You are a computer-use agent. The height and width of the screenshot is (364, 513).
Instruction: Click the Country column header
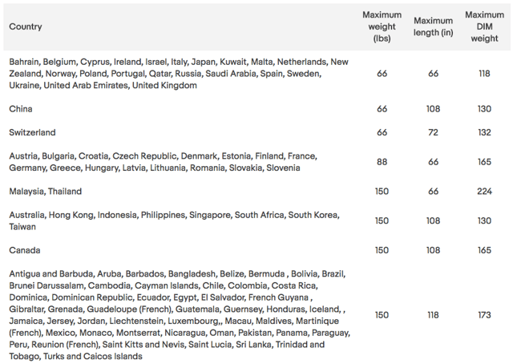[x=26, y=26]
